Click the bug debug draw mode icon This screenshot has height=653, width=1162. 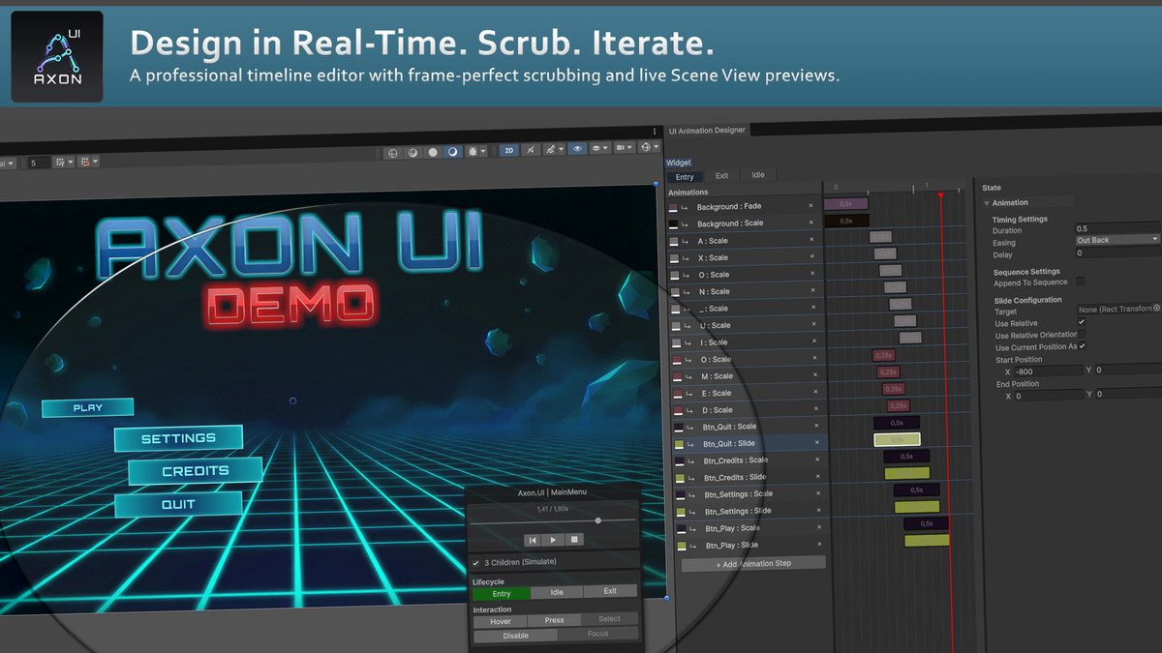coord(473,152)
